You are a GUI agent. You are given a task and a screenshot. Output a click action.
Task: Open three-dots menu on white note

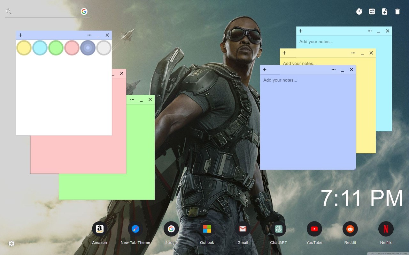(x=89, y=35)
